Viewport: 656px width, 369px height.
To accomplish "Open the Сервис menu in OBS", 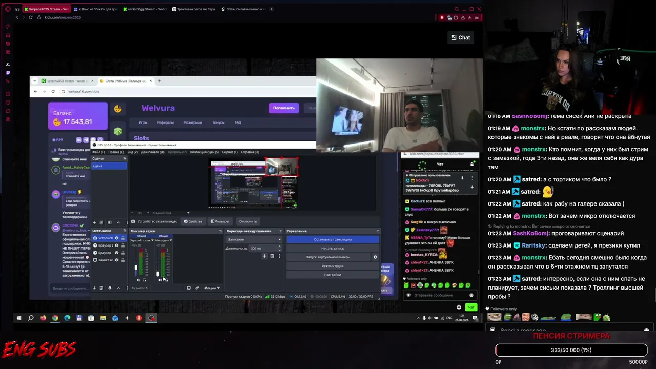I will tap(230, 152).
